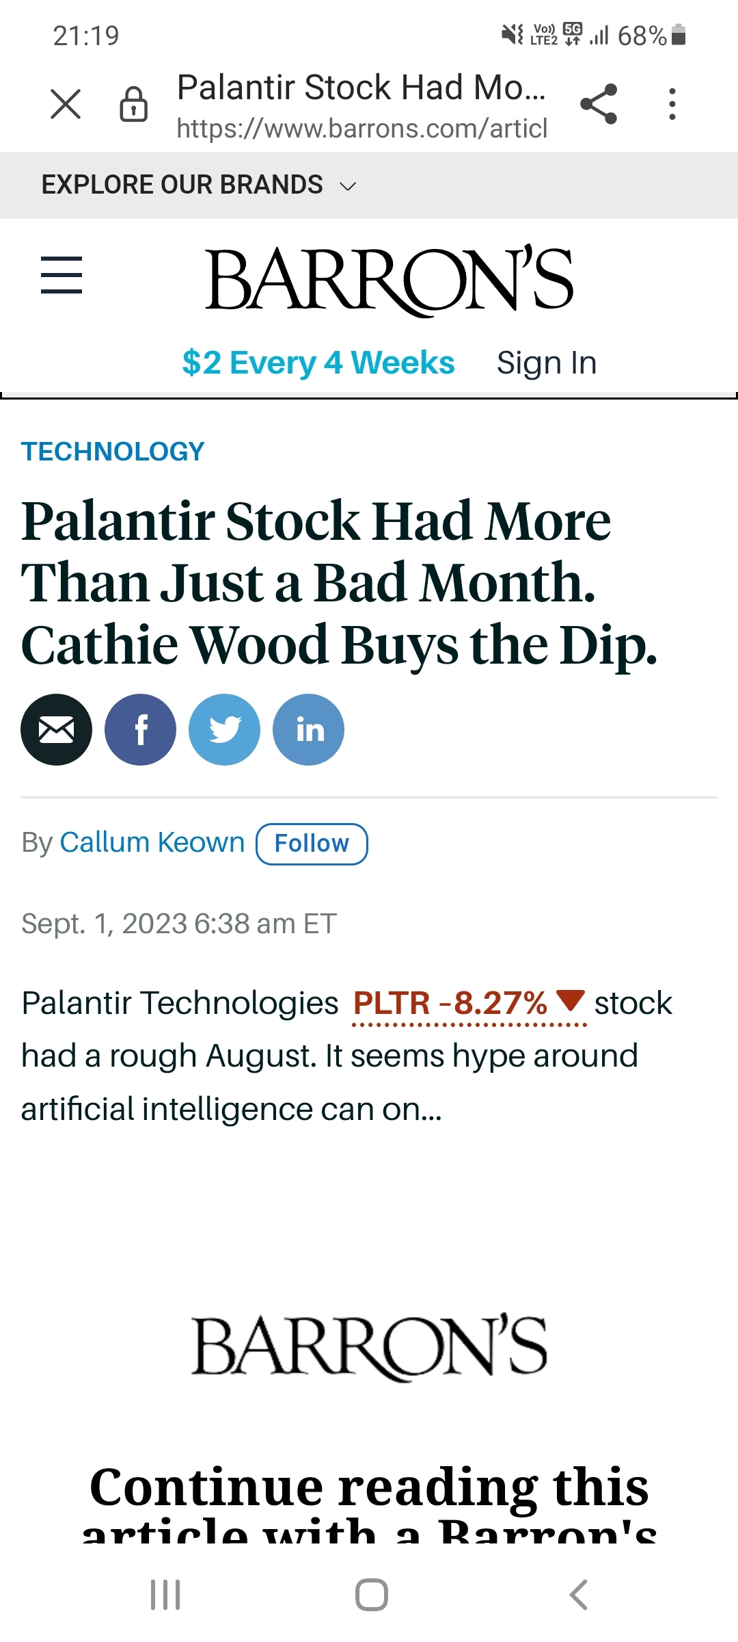Screen dimensions: 738x1642
Task: Tap the padlock site security icon
Action: click(133, 105)
